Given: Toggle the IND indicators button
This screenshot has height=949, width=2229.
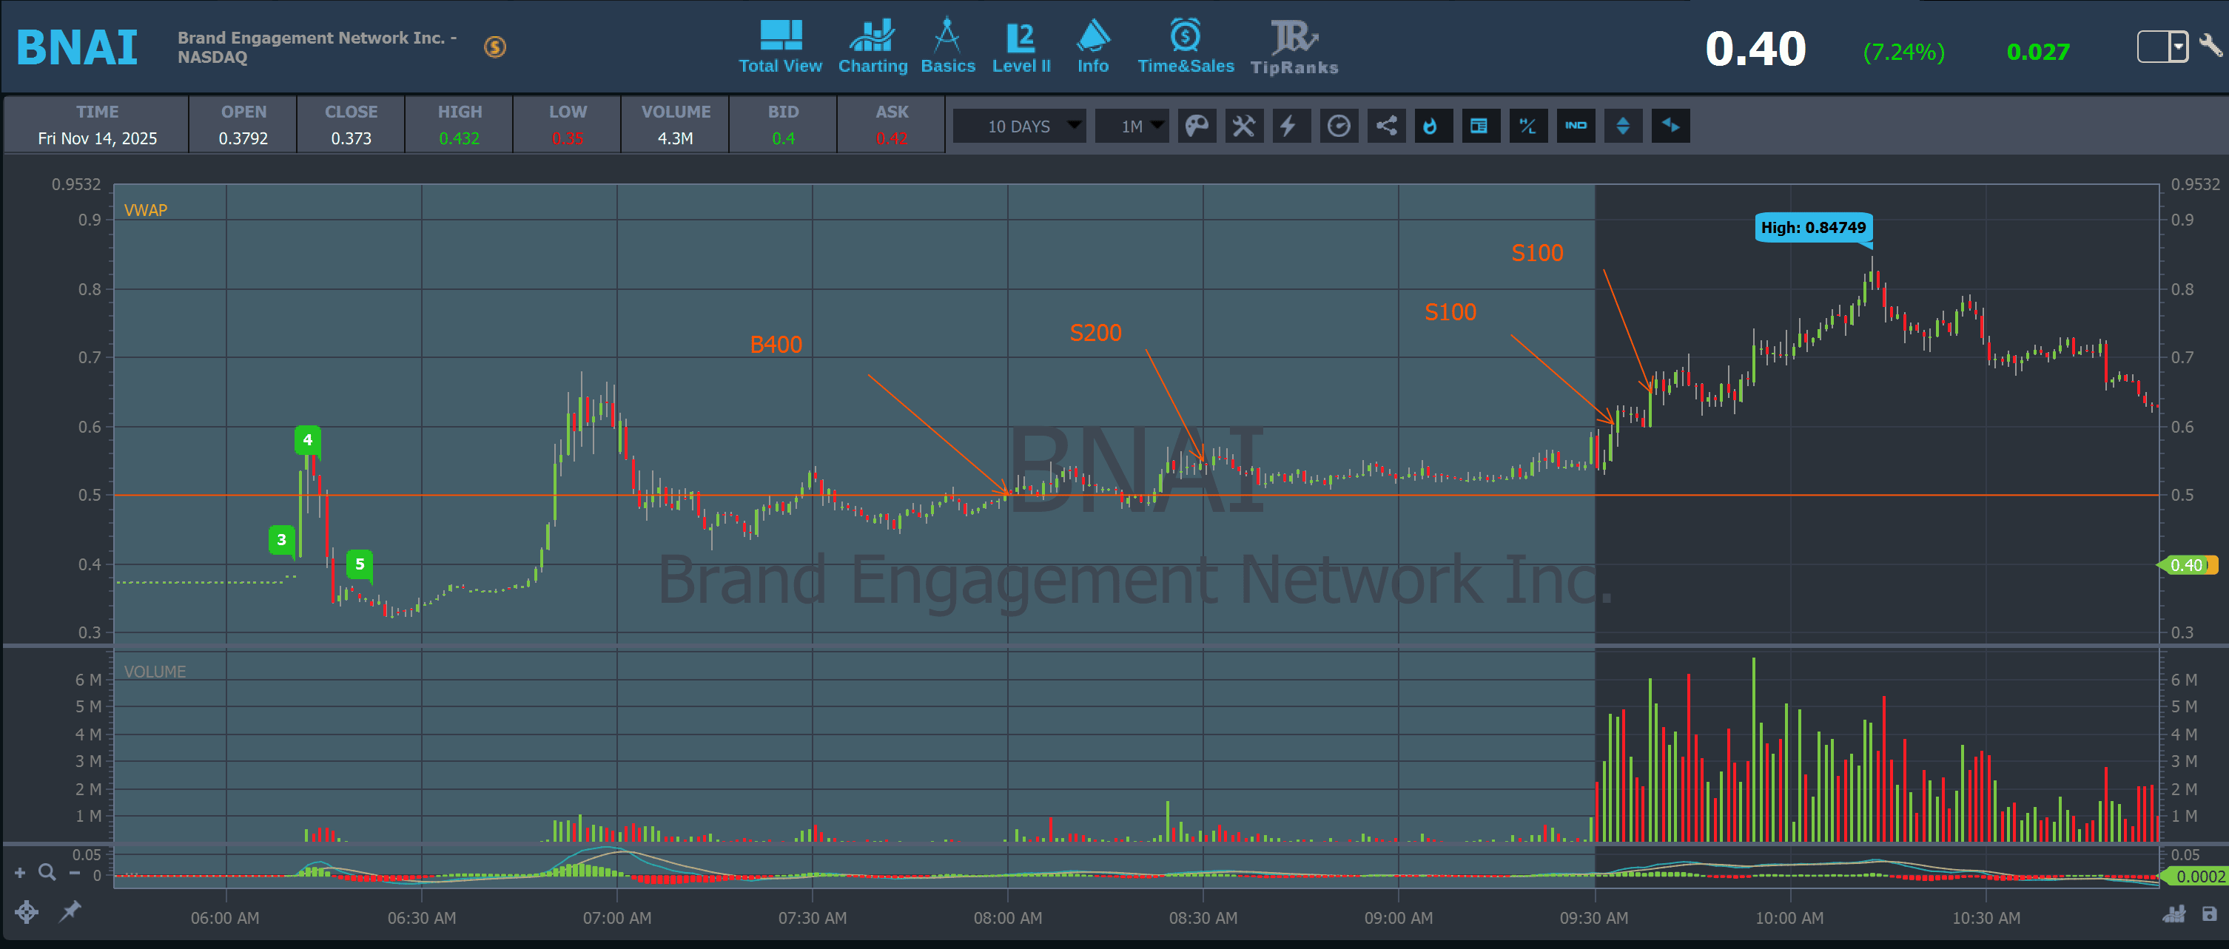Looking at the screenshot, I should click(1575, 126).
